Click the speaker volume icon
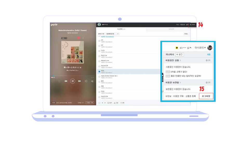 pyautogui.click(x=86, y=81)
